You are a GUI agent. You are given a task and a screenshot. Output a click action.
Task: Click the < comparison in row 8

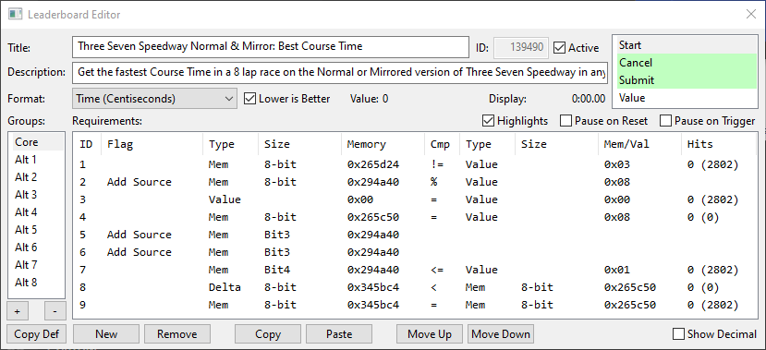click(433, 287)
